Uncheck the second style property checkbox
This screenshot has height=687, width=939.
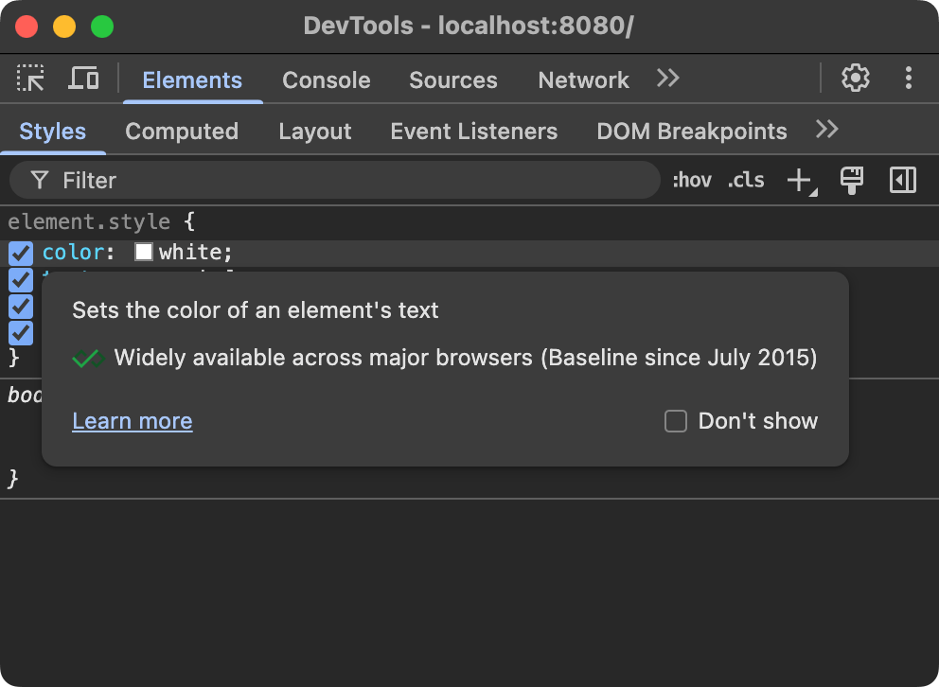21,279
